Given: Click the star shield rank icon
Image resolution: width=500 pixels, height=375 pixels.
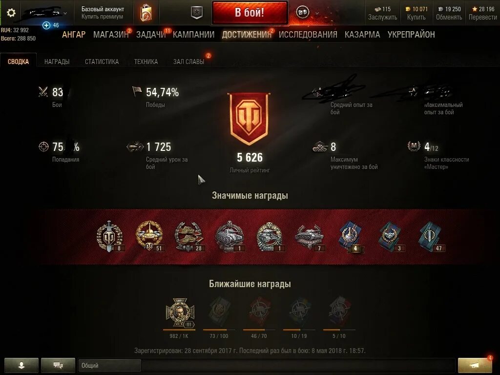Looking at the screenshot, I should coord(197,13).
